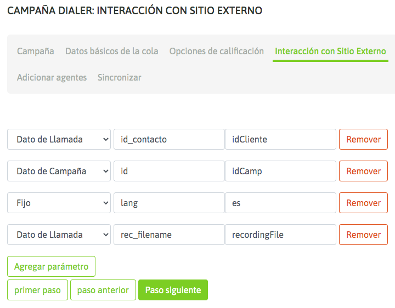
Task: Click the id_contacto input field
Action: (x=168, y=139)
